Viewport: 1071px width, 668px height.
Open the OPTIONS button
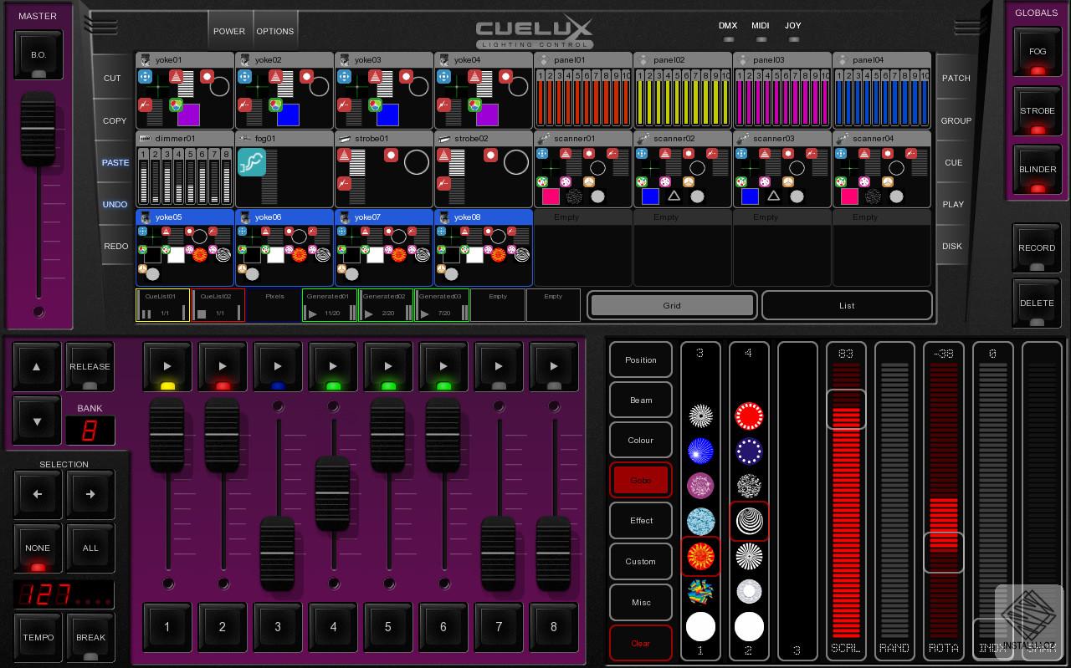tap(275, 31)
